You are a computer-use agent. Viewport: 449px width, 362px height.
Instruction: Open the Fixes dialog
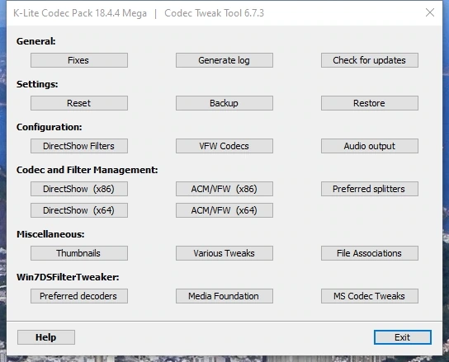coord(79,60)
